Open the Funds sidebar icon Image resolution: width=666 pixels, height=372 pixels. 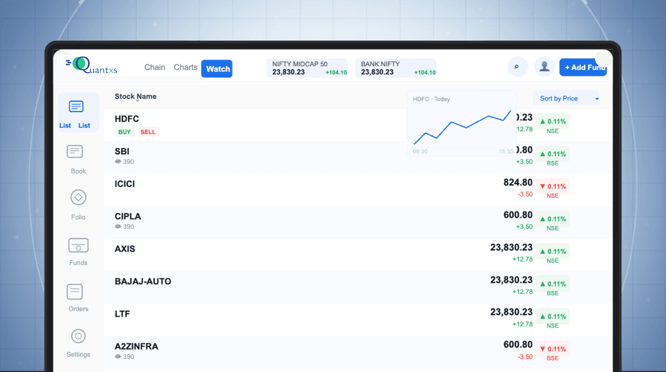pos(78,246)
